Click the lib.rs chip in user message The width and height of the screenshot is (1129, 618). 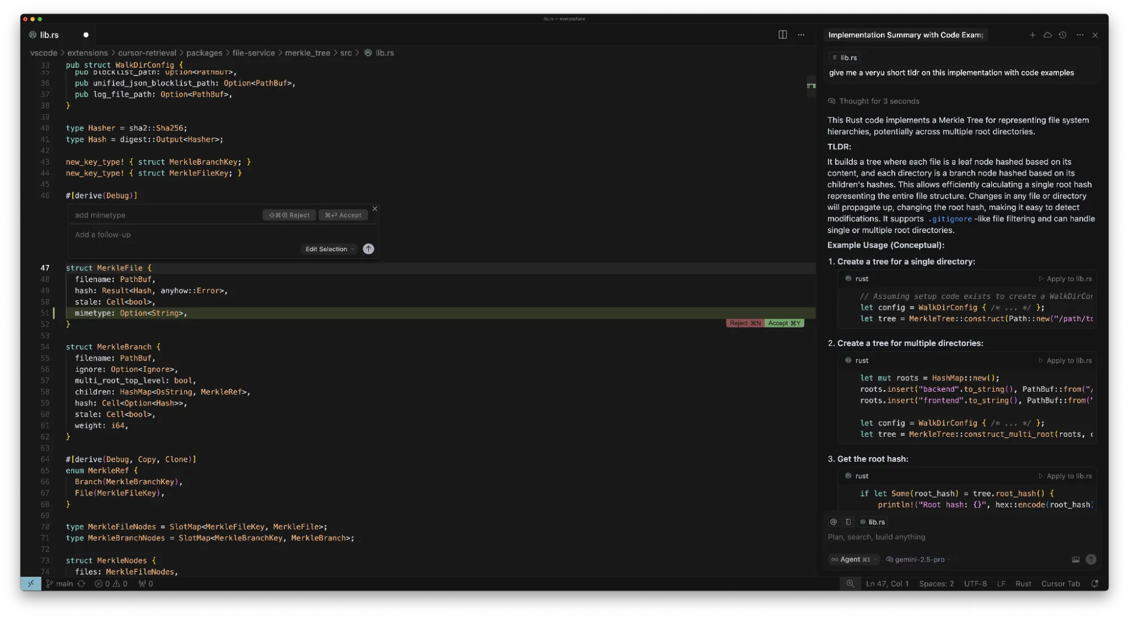click(844, 58)
